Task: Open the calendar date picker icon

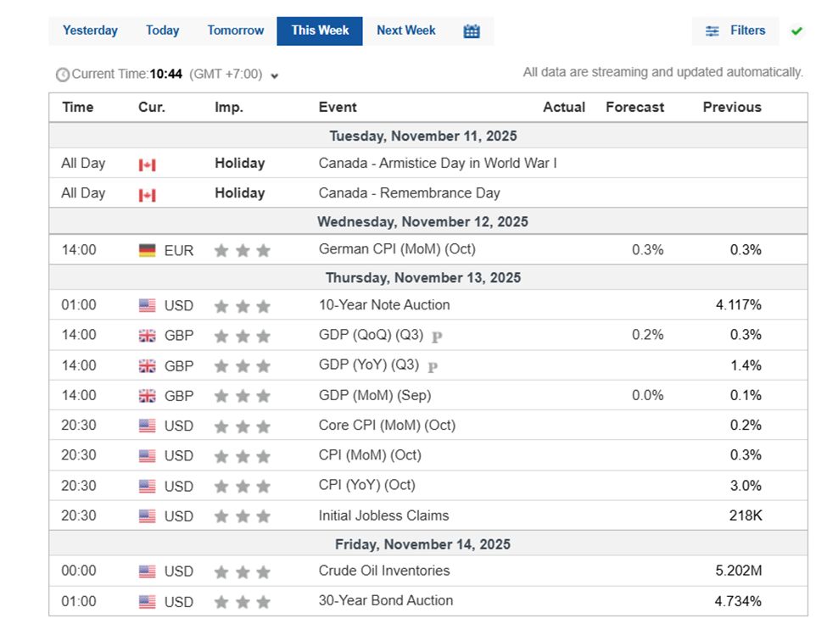Action: 472,31
